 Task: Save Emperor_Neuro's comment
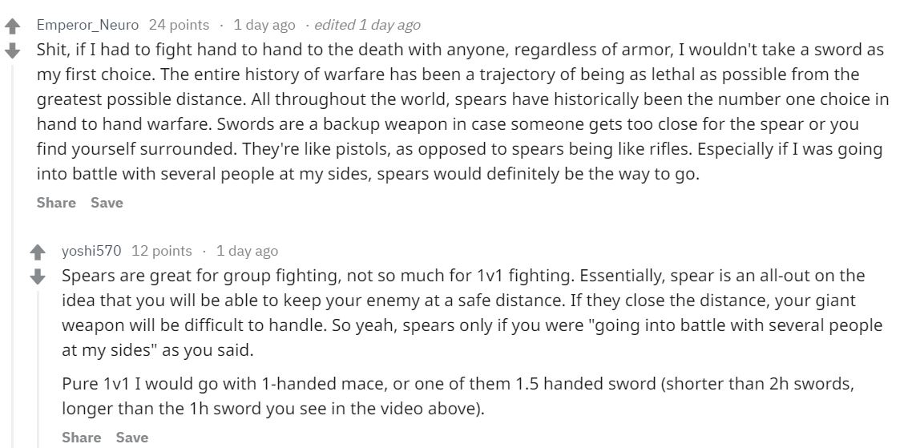[x=107, y=203]
